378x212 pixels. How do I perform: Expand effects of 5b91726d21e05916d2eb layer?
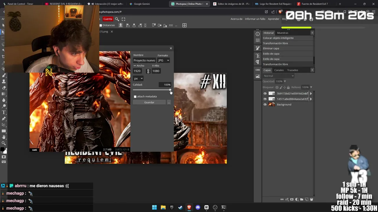tap(311, 94)
